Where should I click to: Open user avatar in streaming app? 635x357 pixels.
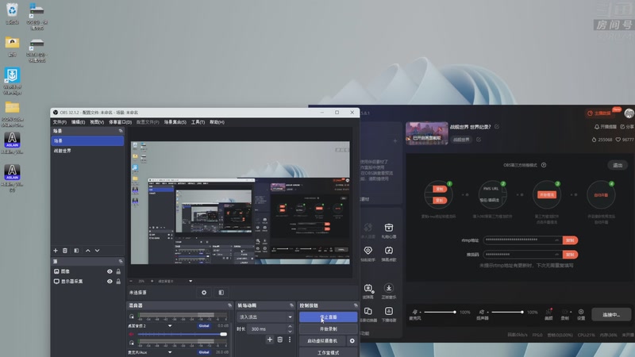point(629,113)
